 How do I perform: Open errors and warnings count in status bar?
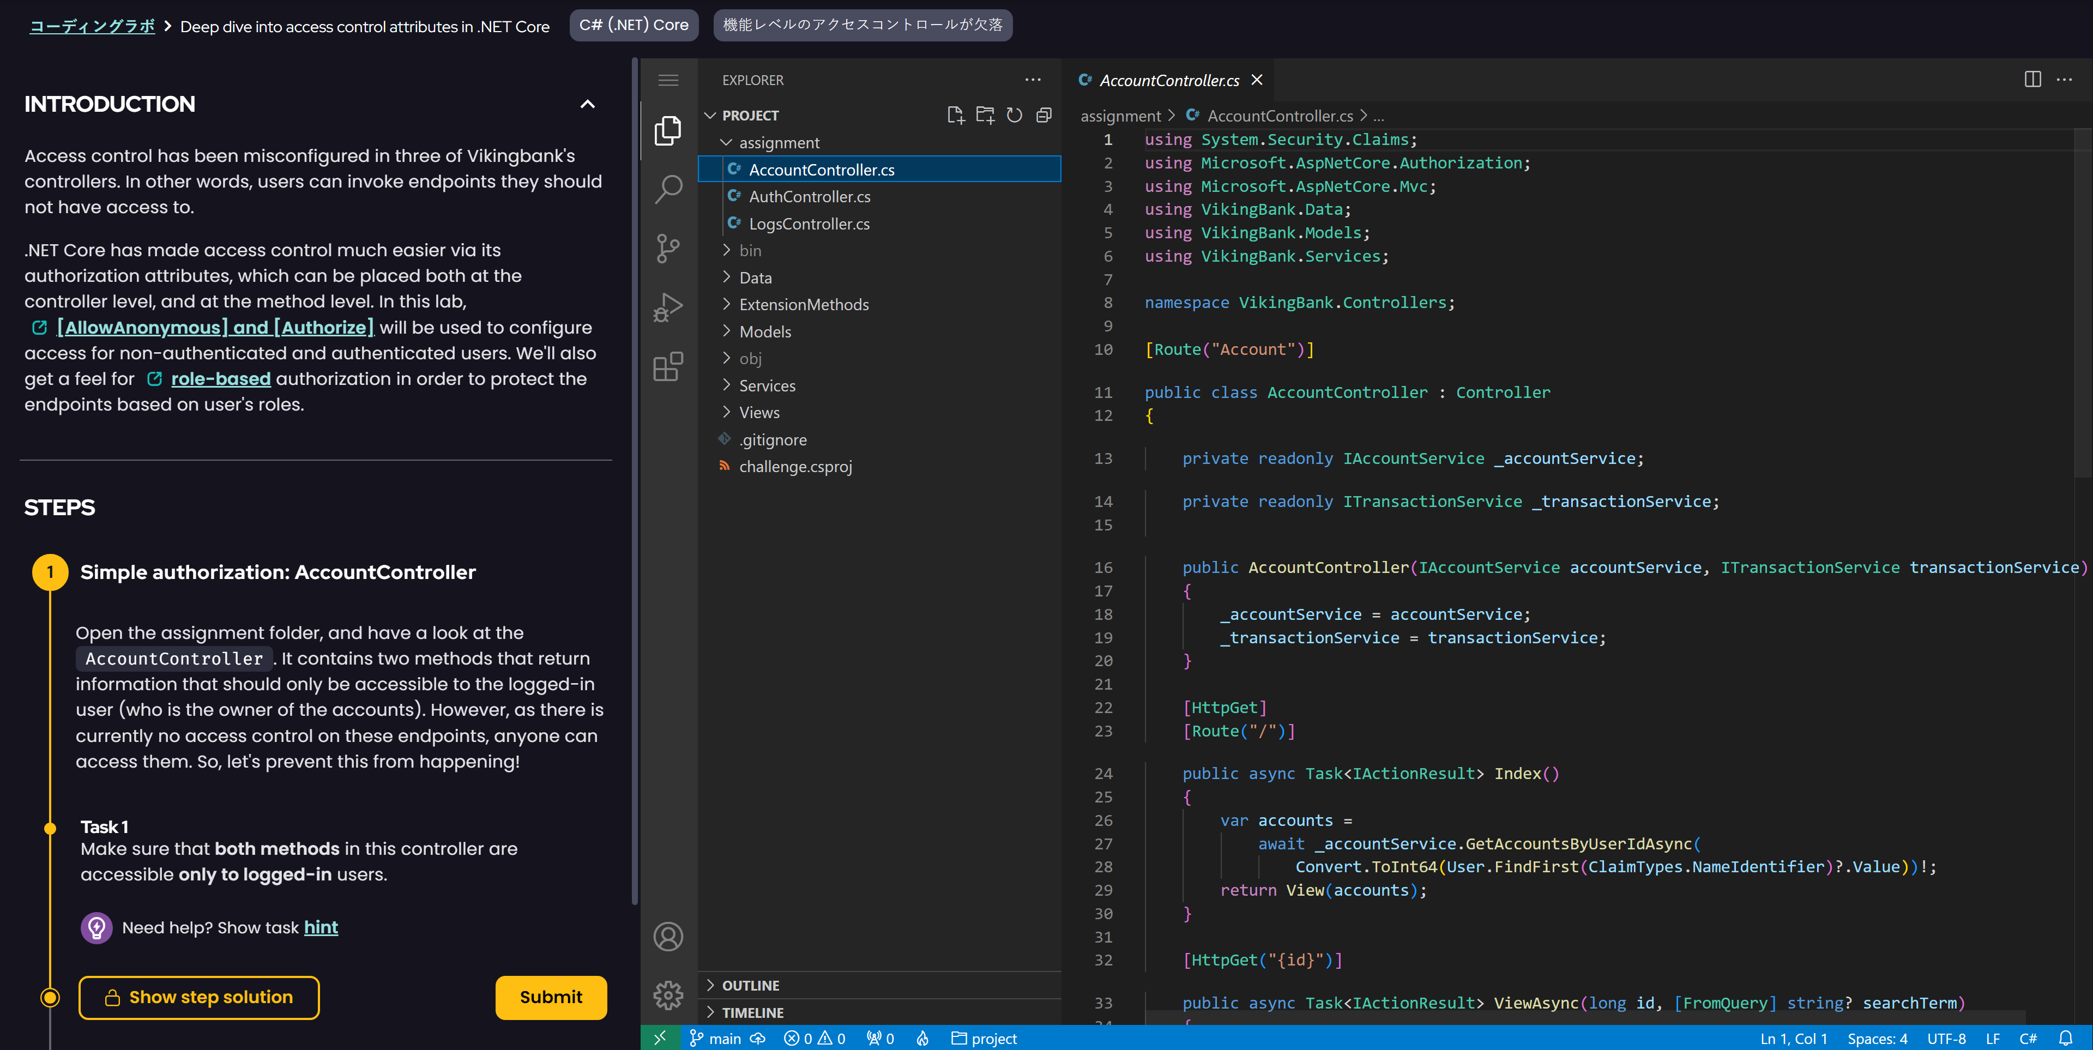pos(814,1038)
